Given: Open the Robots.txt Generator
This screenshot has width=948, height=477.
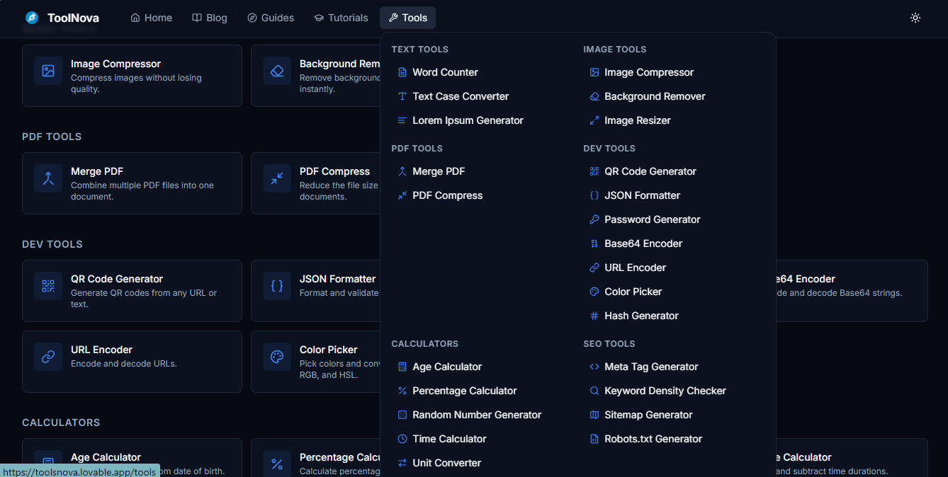Looking at the screenshot, I should 652,439.
